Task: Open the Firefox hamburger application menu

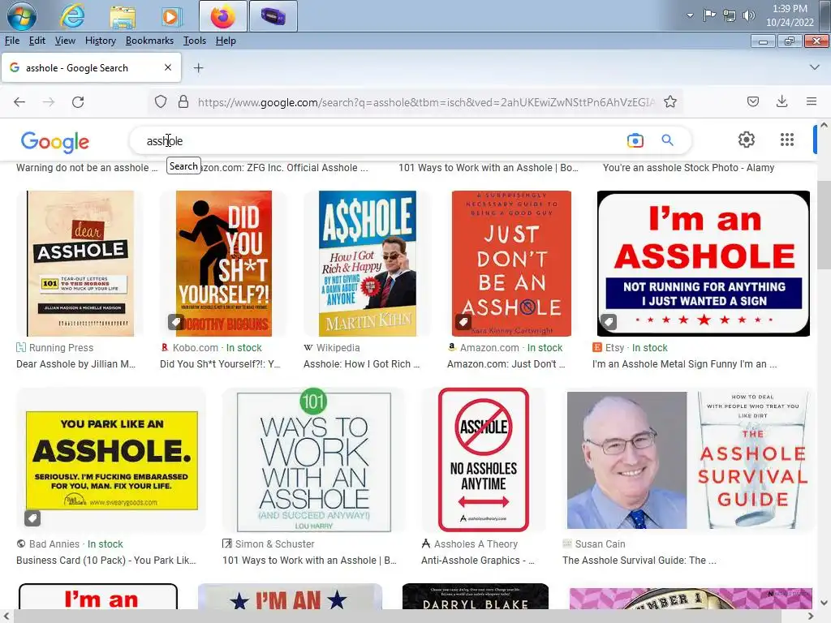Action: (812, 101)
